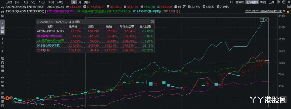
Task: Click AXON.O[AXON ENTERPRISE] quote title
Action: click(x=25, y=7)
